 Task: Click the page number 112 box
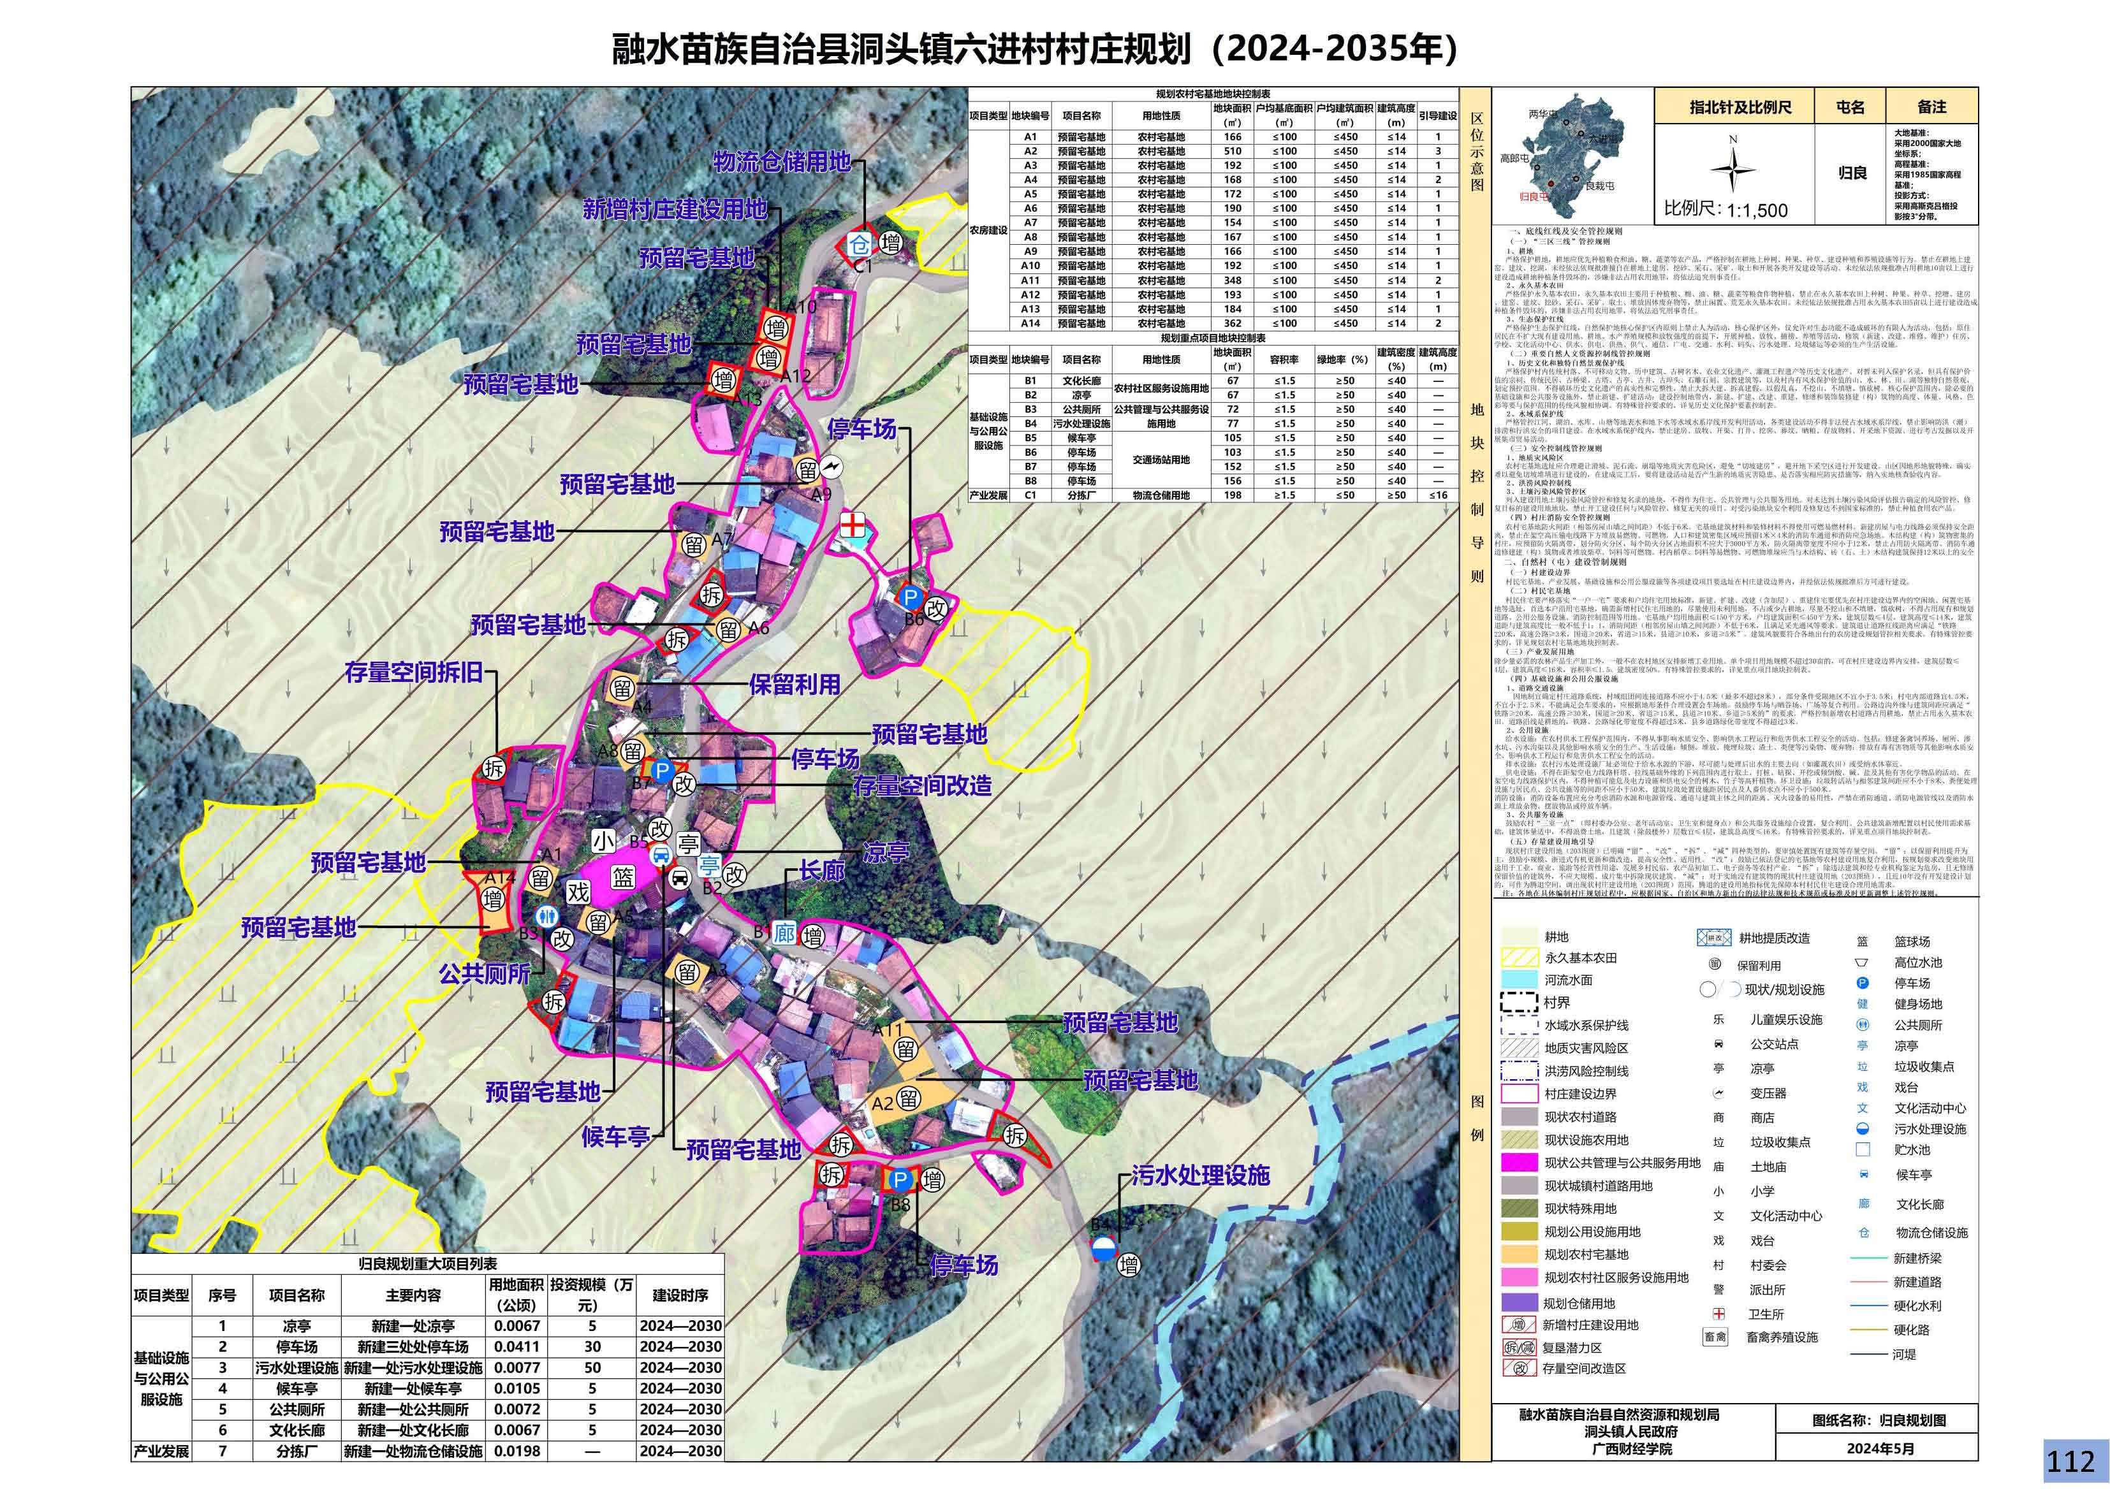[x=2070, y=1462]
